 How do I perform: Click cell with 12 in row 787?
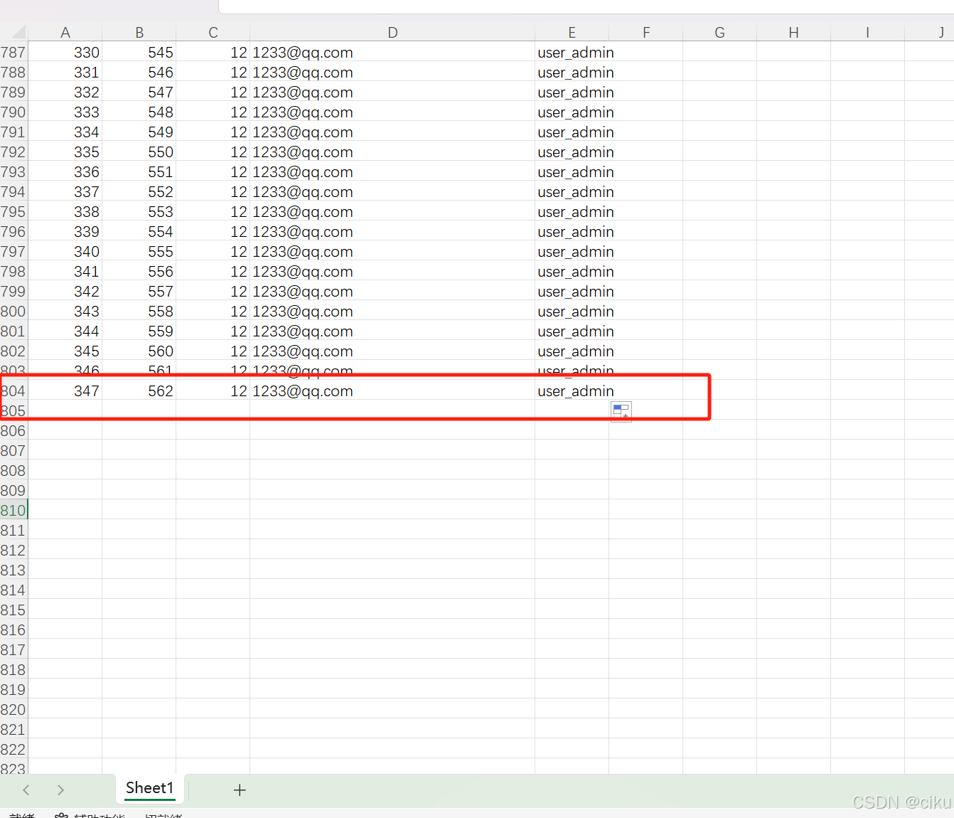213,53
